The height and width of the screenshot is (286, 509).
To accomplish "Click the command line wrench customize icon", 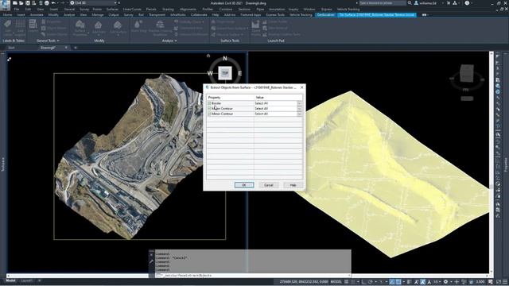I will pyautogui.click(x=151, y=261).
